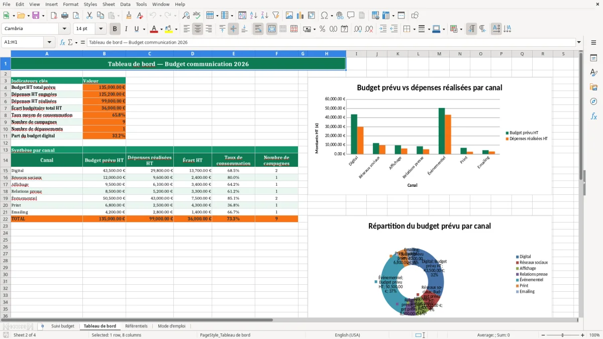Toggle Bold formatting

[x=115, y=29]
